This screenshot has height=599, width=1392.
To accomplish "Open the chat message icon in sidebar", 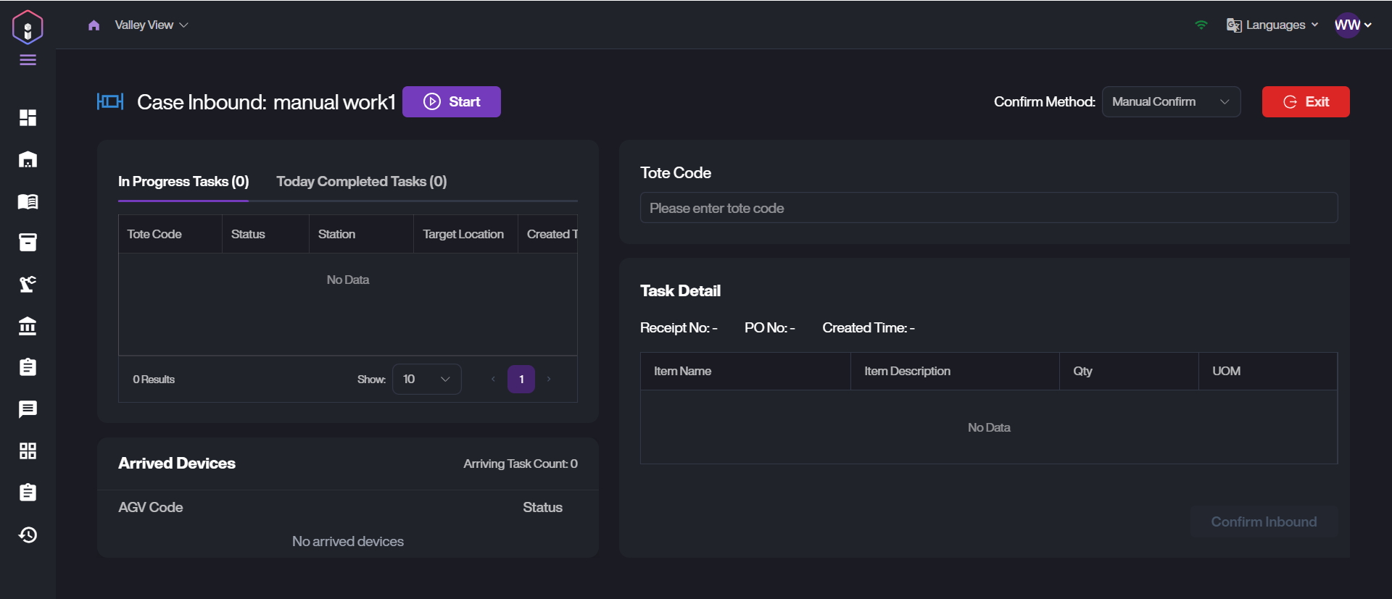I will point(28,409).
